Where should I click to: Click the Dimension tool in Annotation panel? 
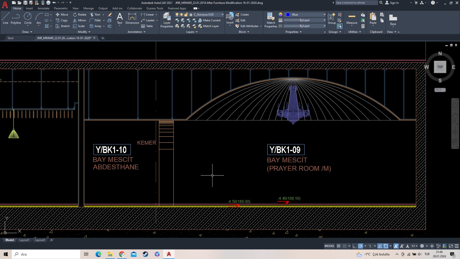point(132,18)
